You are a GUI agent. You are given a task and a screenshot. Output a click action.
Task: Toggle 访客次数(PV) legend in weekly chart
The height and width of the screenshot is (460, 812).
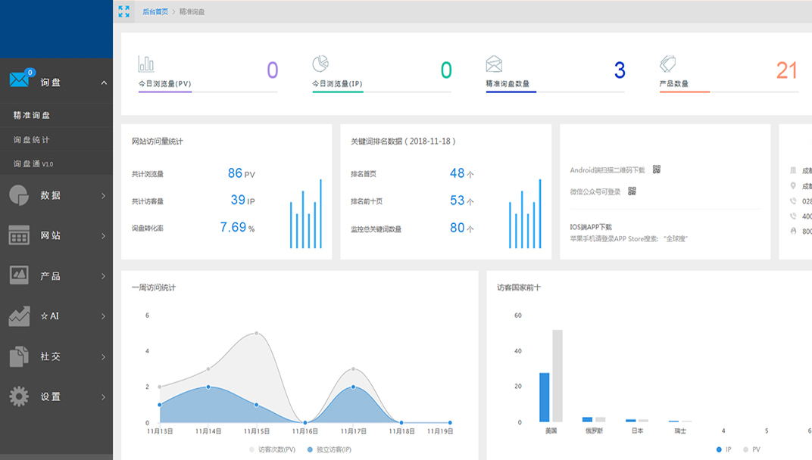273,449
